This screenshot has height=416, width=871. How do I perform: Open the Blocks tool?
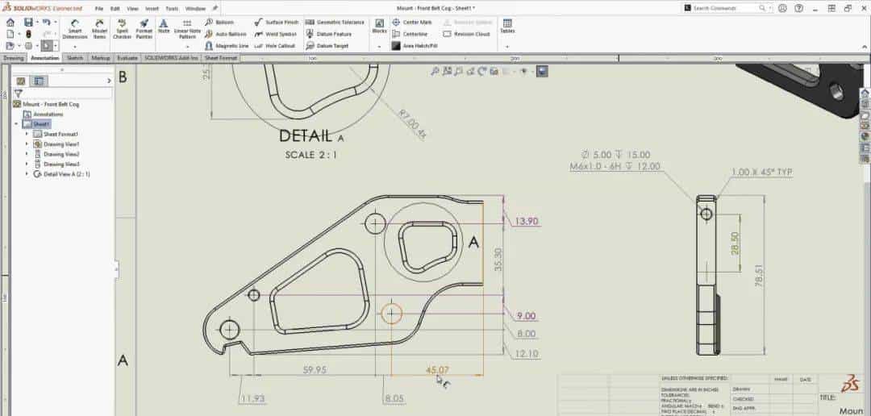pyautogui.click(x=379, y=26)
